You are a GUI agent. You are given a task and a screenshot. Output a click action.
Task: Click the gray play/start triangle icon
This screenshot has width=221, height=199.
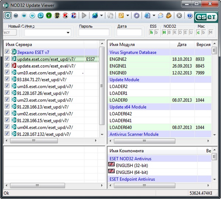pos(84,15)
